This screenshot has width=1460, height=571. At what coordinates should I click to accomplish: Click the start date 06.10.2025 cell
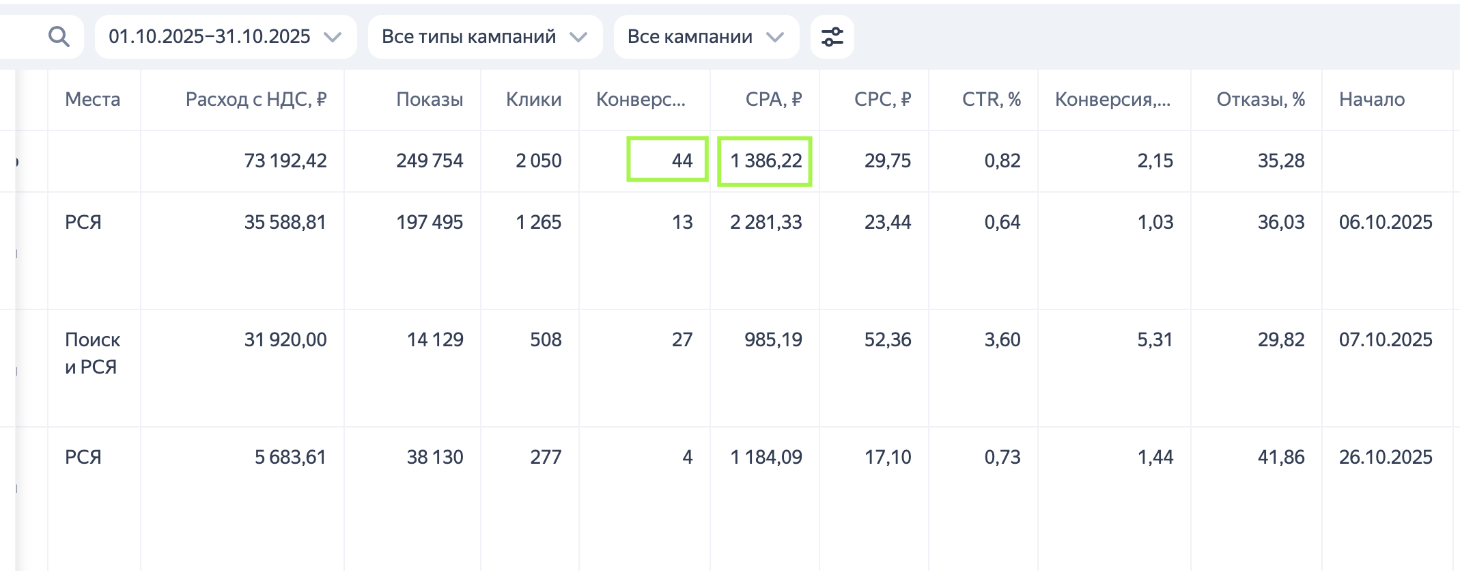pyautogui.click(x=1385, y=223)
